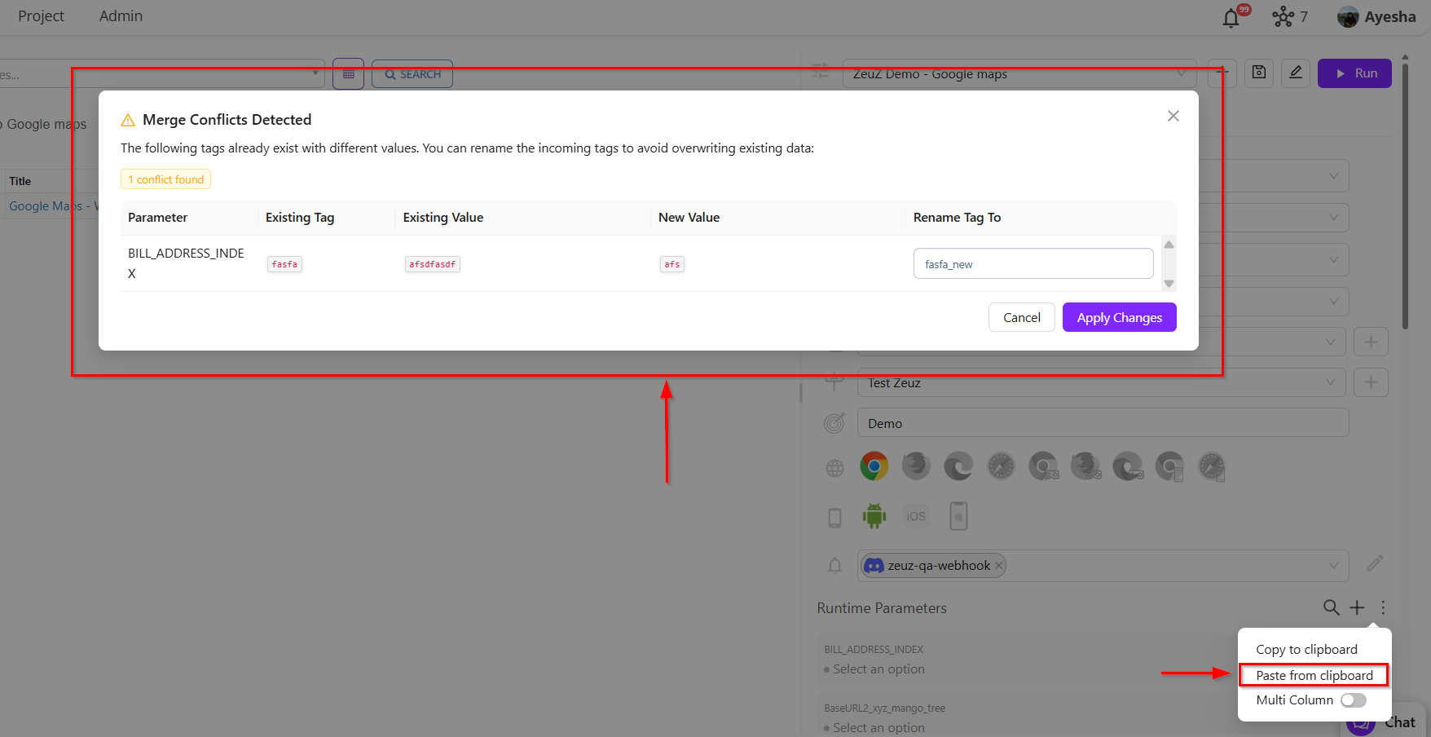Image resolution: width=1431 pixels, height=737 pixels.
Task: Click the Rename Tag To input field
Action: point(1033,264)
